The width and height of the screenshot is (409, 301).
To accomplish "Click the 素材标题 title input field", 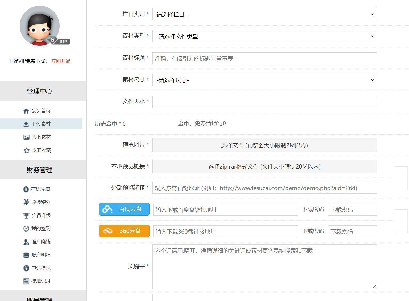I will point(264,58).
